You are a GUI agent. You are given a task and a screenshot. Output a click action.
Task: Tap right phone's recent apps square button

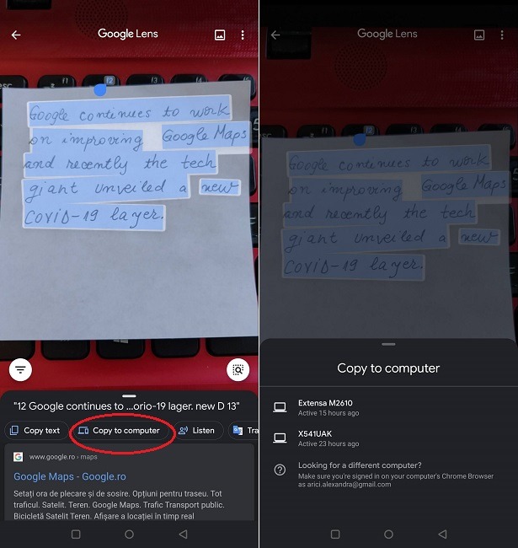(x=335, y=534)
